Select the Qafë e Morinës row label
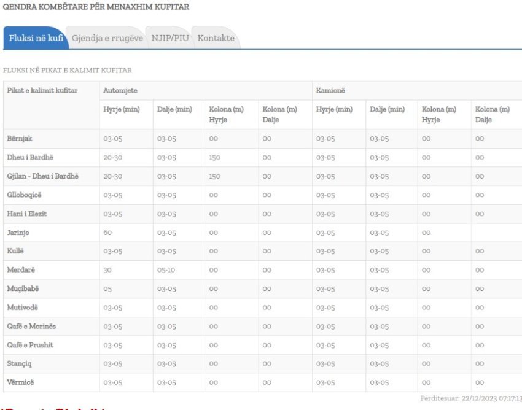The height and width of the screenshot is (410, 522). 31,327
